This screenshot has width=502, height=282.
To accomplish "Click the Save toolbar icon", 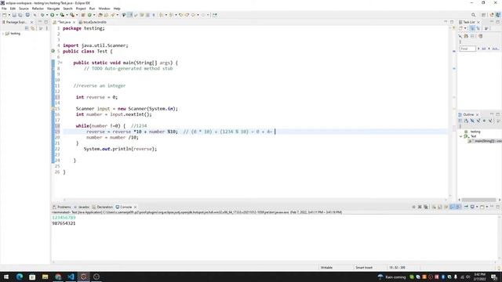I will click(14, 15).
